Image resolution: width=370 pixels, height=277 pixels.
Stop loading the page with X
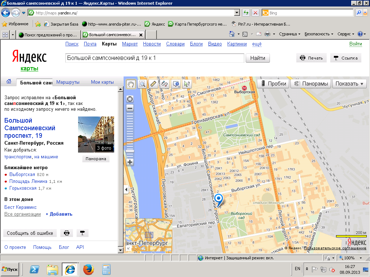(255, 13)
